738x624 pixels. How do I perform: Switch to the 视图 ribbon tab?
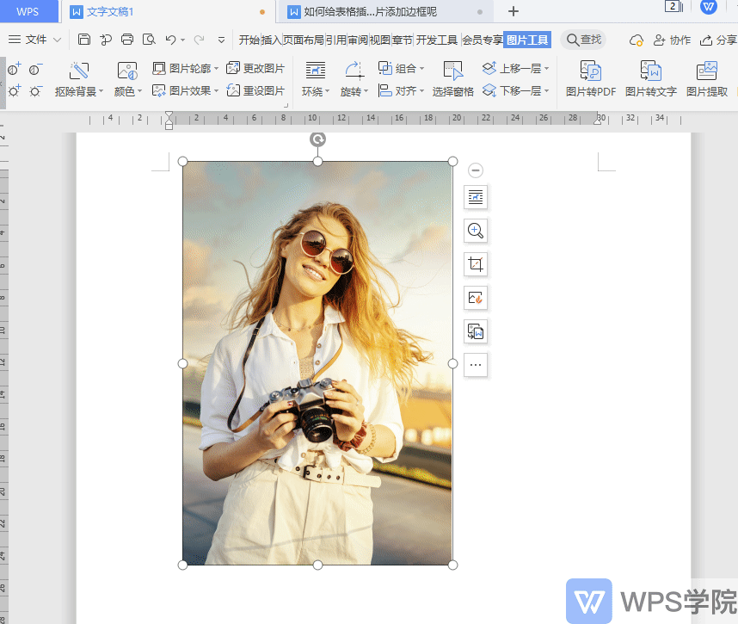[380, 40]
